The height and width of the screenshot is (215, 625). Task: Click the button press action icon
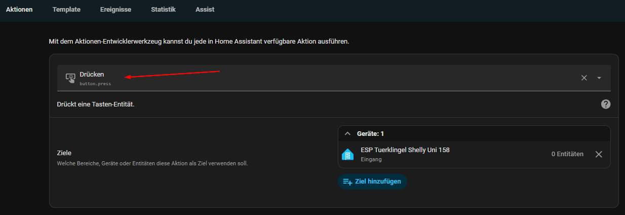[x=70, y=78]
